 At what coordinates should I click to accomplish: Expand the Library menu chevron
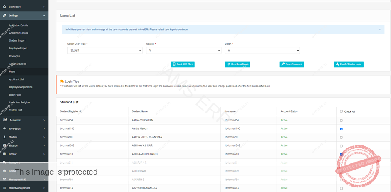[44, 154]
